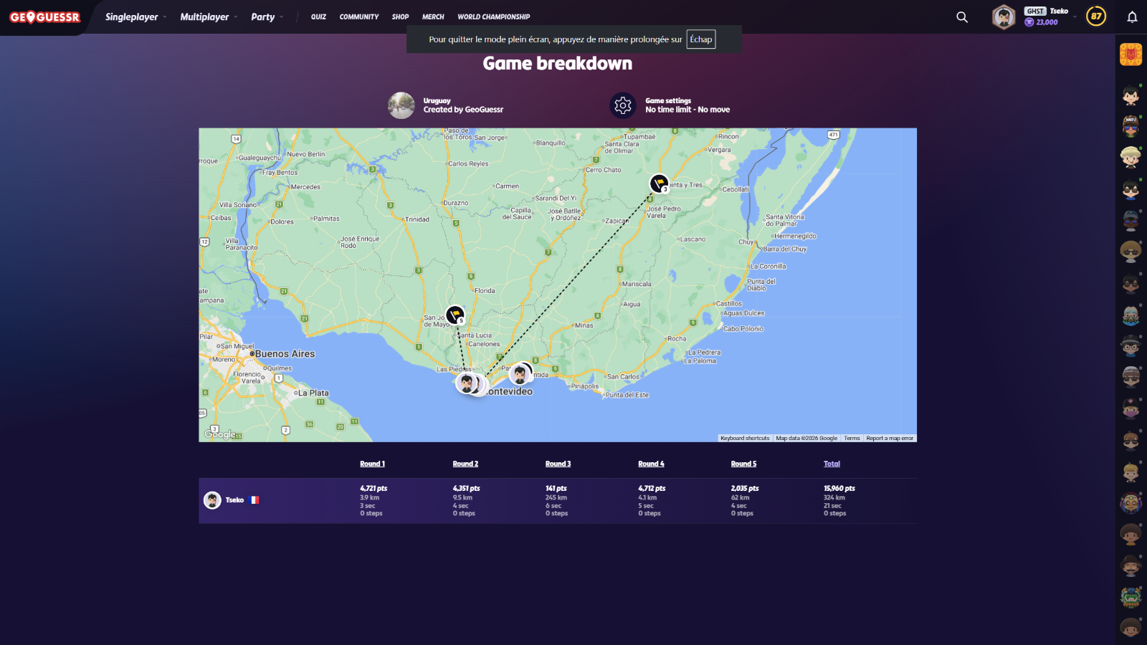Viewport: 1147px width, 645px height.
Task: Click the level 87 badge
Action: tap(1095, 16)
